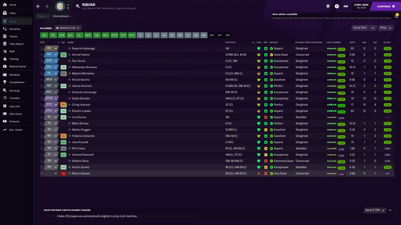Tick the selection circle for Pau Torres
Viewport: 401px width, 225px height.
(x=42, y=61)
